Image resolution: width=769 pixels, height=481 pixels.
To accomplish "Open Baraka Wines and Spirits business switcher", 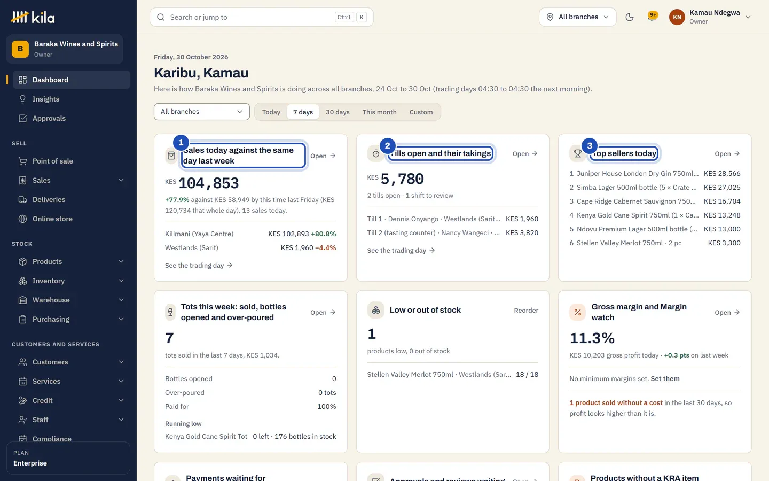I will 65,49.
